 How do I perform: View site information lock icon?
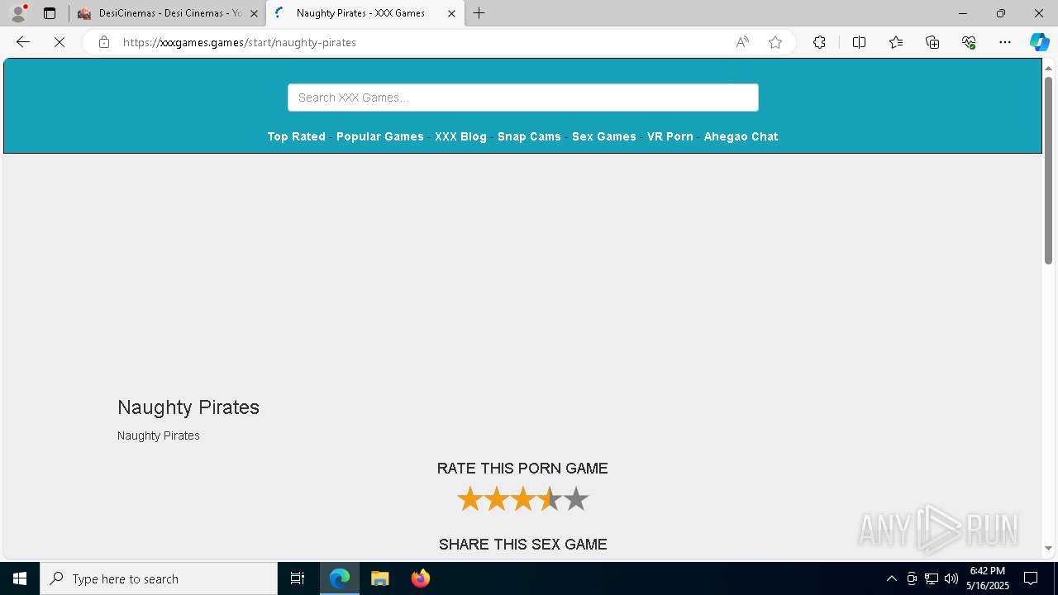point(104,42)
